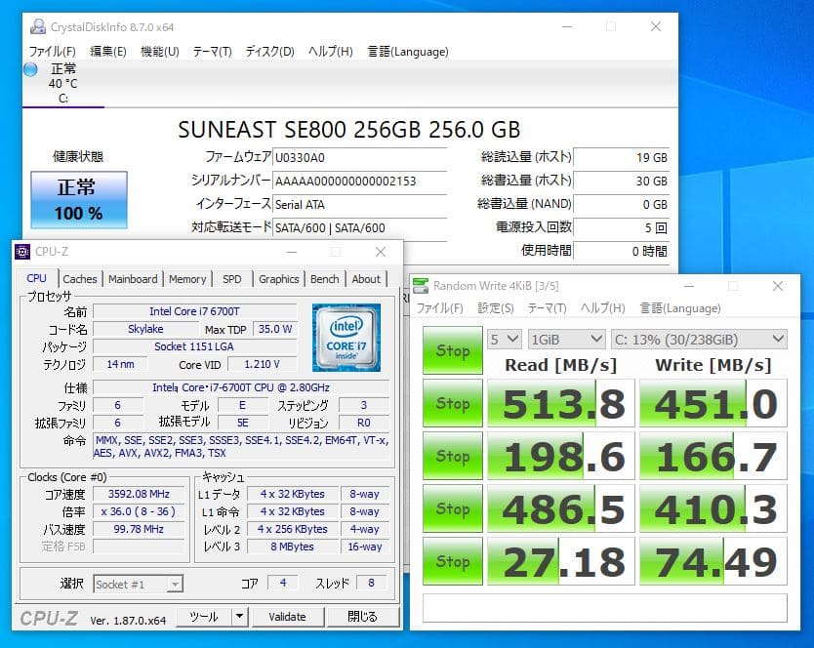Click the multiplier value x 36.0 ( 8 - 36 )
The height and width of the screenshot is (648, 814).
[x=139, y=511]
